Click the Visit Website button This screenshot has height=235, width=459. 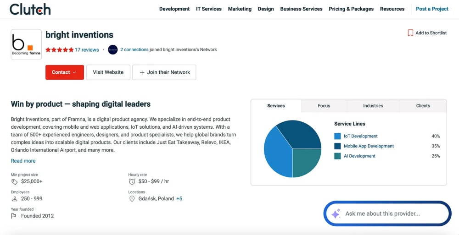pyautogui.click(x=108, y=72)
